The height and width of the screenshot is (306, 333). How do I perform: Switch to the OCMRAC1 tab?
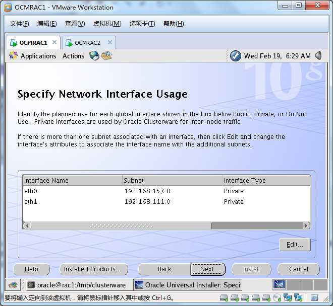[34, 43]
